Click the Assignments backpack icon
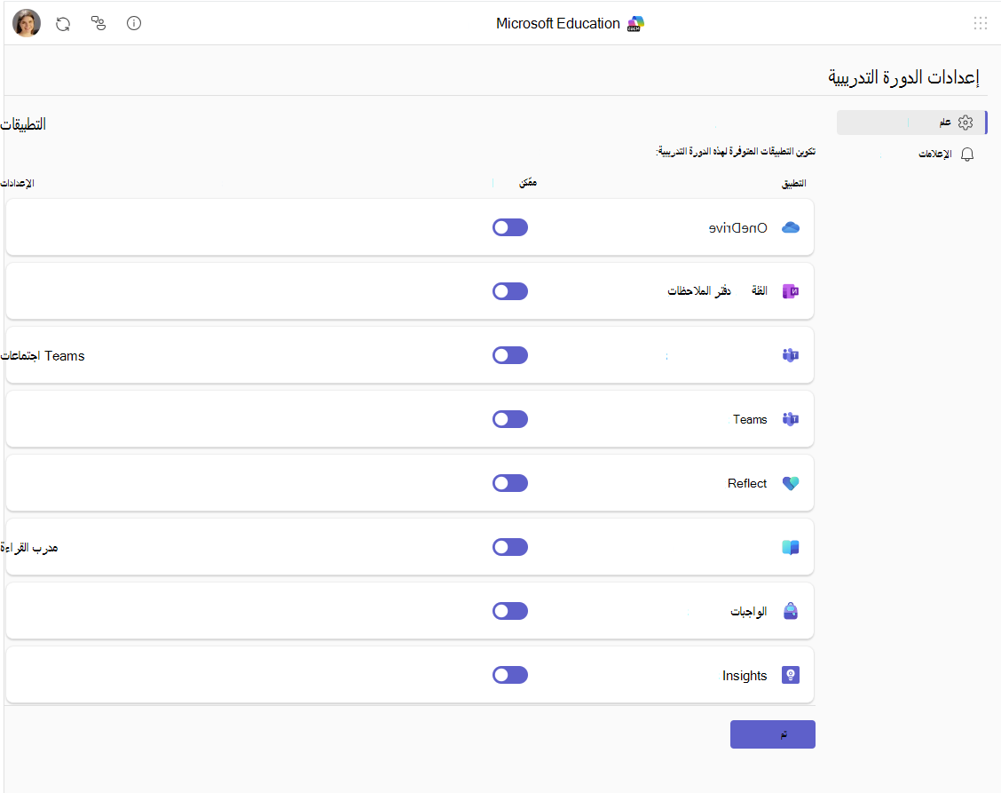The height and width of the screenshot is (793, 1001). tap(791, 611)
